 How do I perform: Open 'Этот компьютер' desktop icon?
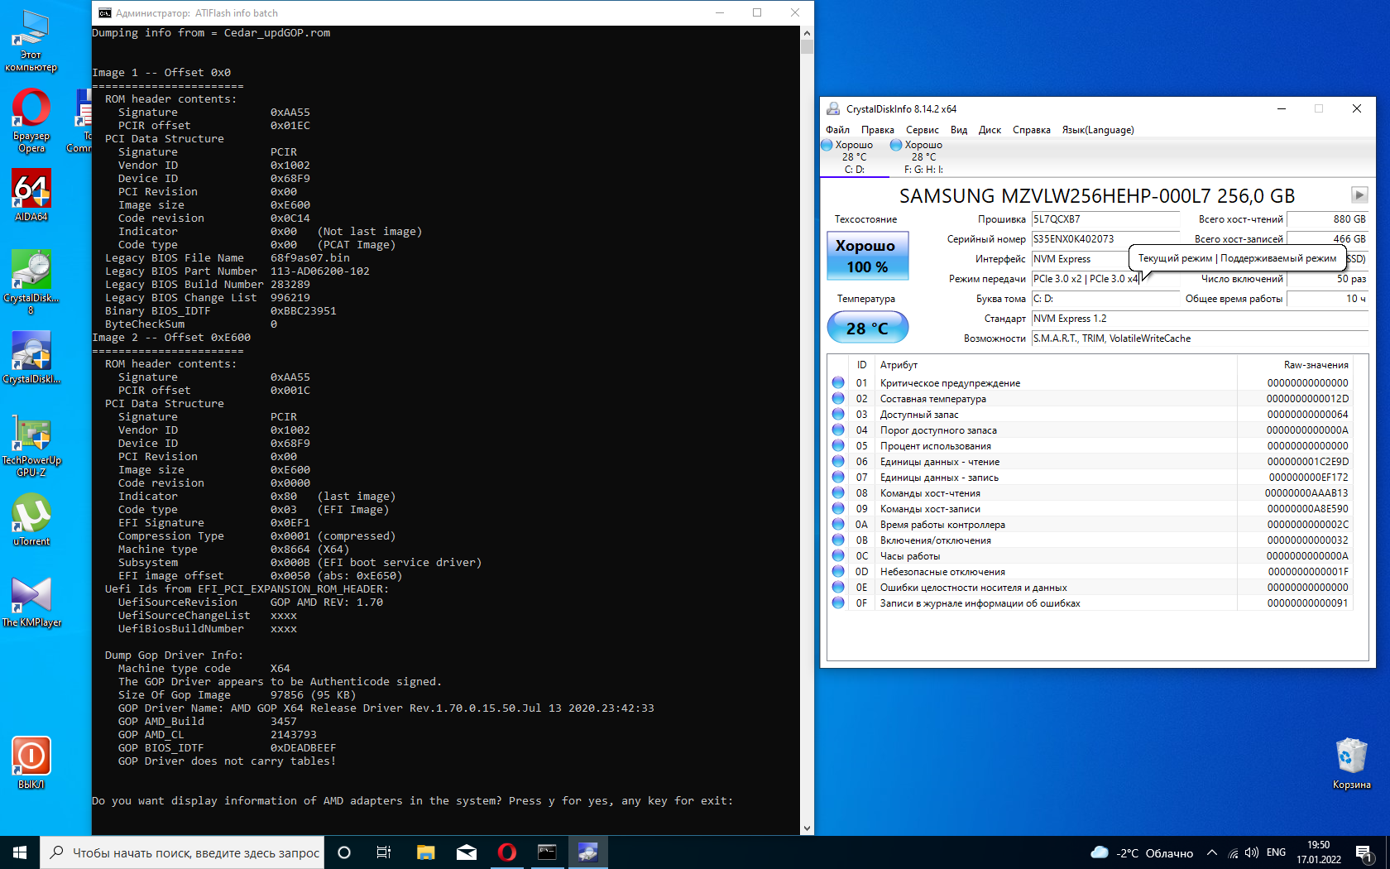click(x=31, y=40)
